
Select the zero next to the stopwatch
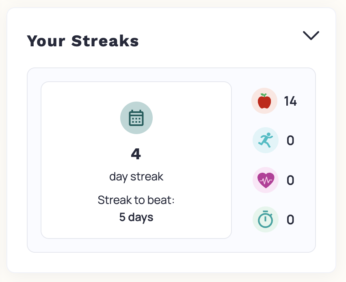pyautogui.click(x=290, y=219)
